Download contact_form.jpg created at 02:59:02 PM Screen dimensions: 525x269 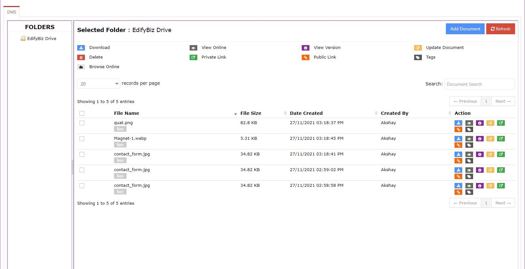coord(458,170)
